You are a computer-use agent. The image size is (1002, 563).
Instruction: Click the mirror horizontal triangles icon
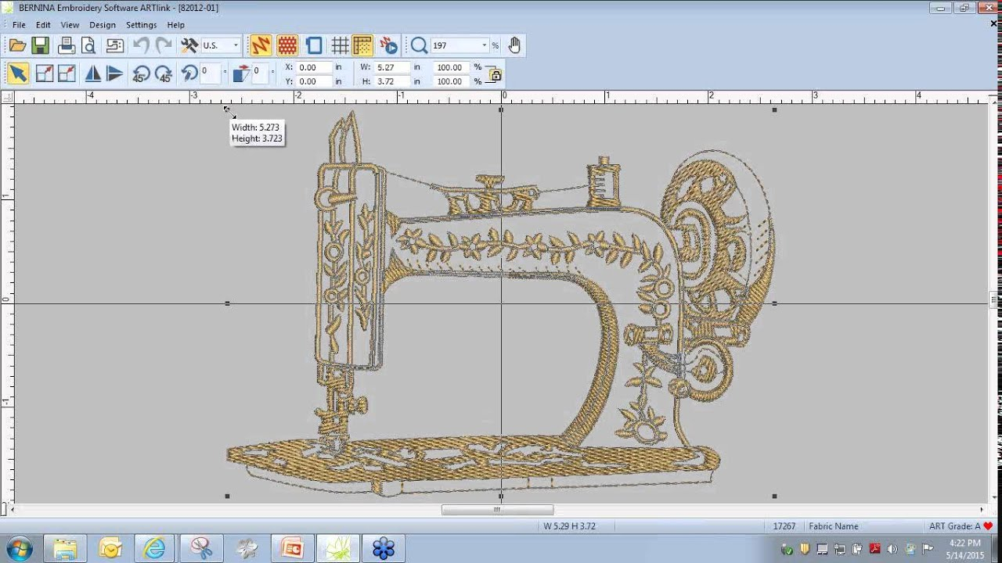click(x=92, y=74)
